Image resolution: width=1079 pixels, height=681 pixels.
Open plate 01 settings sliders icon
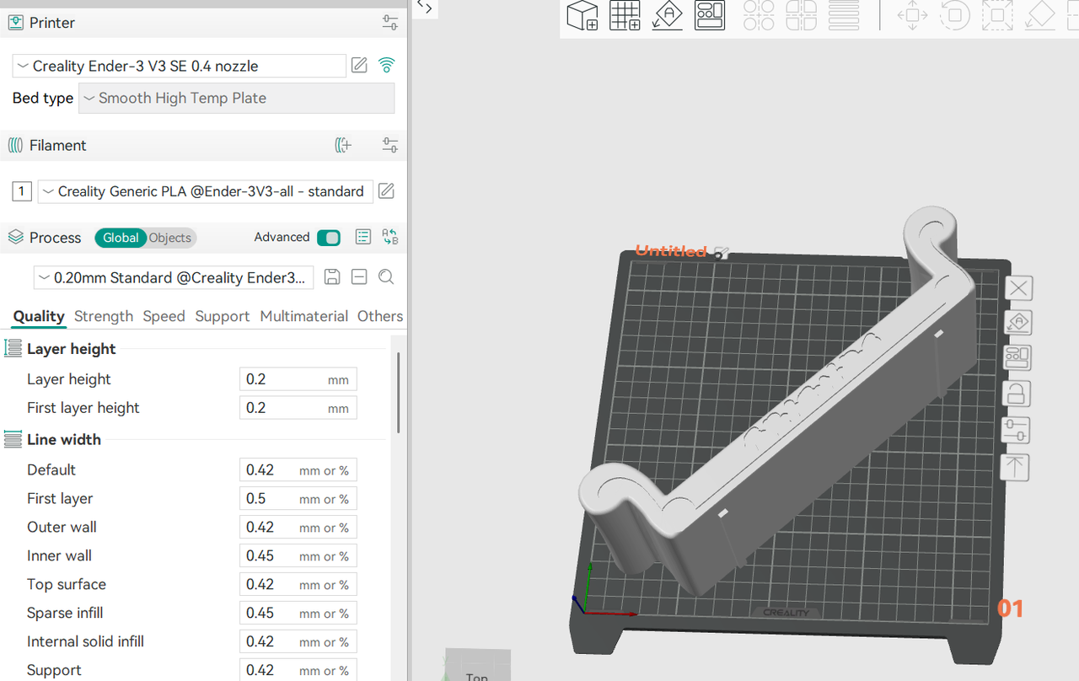click(x=1017, y=430)
